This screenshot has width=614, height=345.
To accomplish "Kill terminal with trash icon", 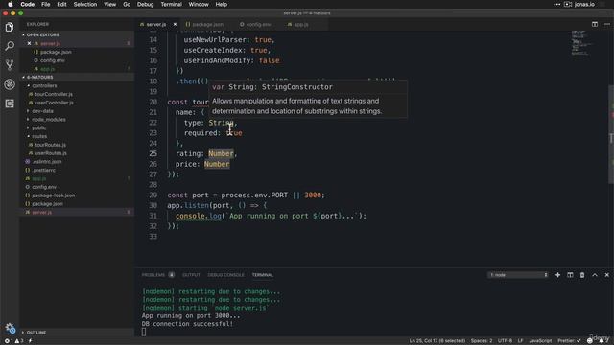I will coord(582,275).
